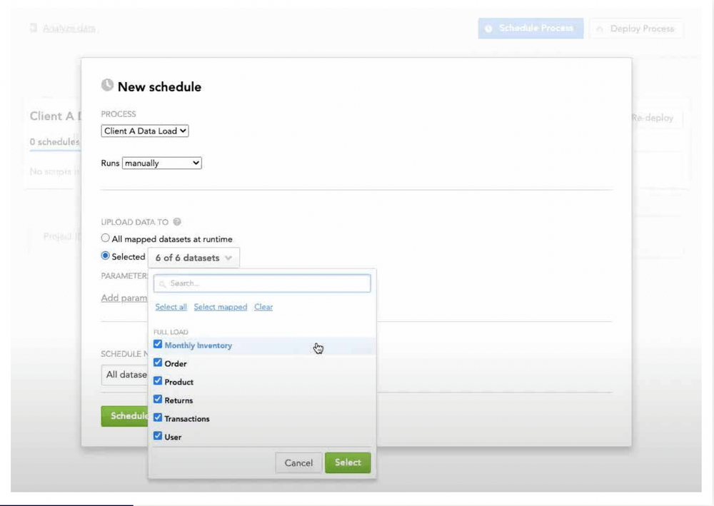Screen dimensions: 714x506
Task: Clear all selected datasets via Clear link
Action: pos(263,306)
